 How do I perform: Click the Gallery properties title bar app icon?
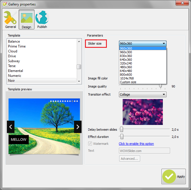pos(5,4)
